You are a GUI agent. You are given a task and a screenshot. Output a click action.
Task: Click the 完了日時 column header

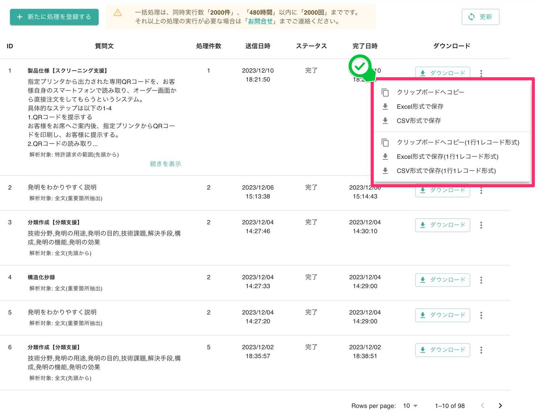(365, 46)
